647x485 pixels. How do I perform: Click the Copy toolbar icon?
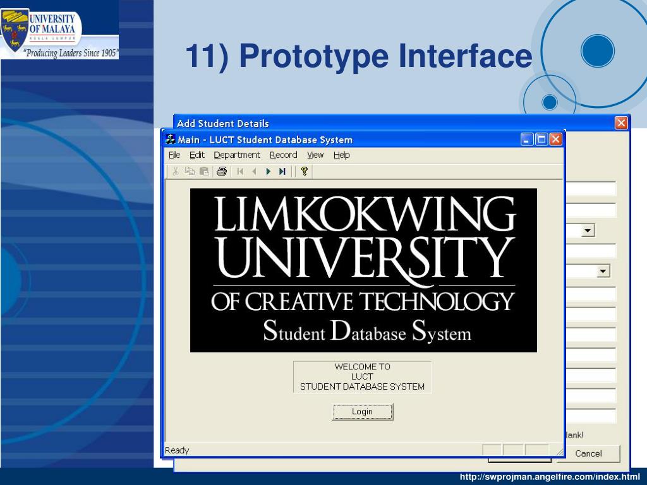[x=190, y=171]
